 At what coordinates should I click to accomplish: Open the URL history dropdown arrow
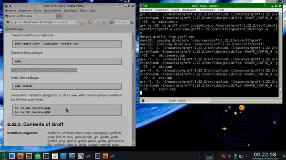pyautogui.click(x=75, y=22)
